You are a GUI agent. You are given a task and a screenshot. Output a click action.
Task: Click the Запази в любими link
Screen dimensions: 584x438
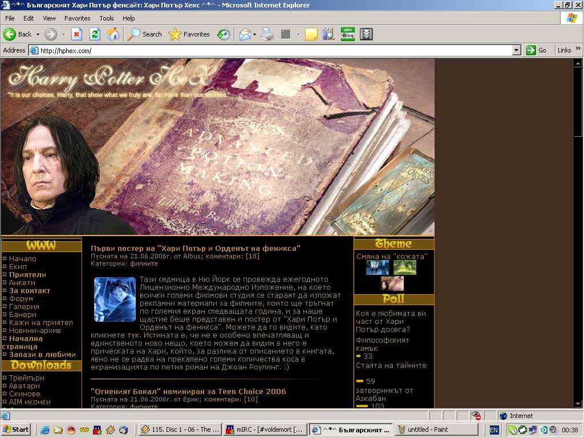point(42,355)
